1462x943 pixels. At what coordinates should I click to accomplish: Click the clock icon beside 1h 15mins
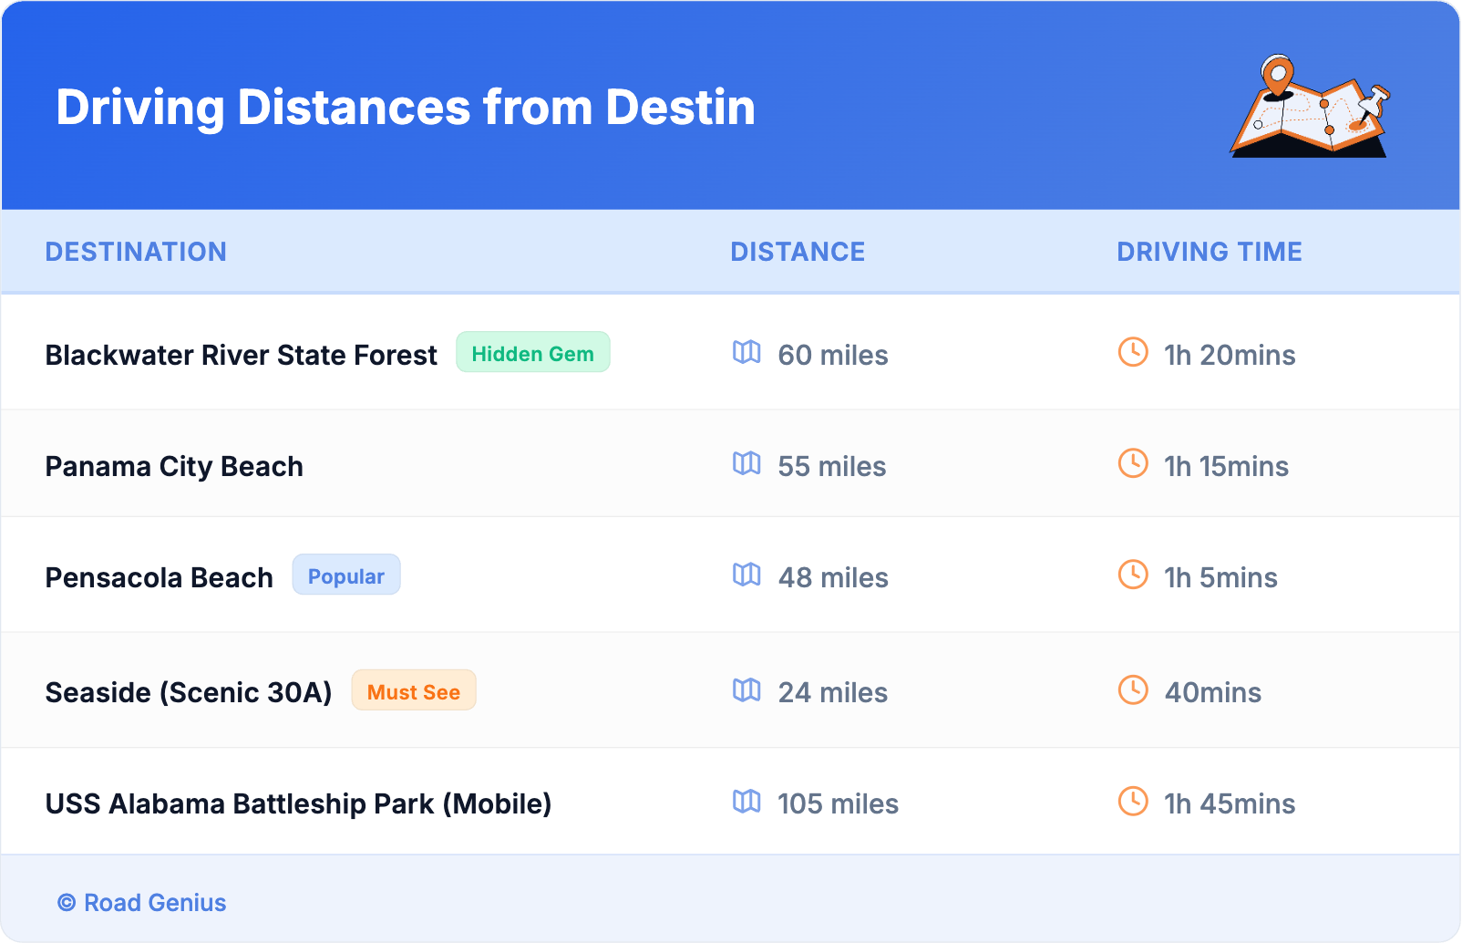1133,463
